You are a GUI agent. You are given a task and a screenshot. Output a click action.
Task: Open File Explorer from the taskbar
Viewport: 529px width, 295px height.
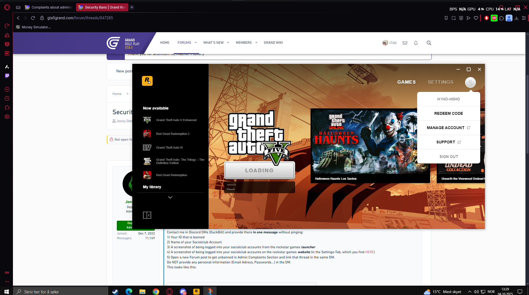pos(142,292)
